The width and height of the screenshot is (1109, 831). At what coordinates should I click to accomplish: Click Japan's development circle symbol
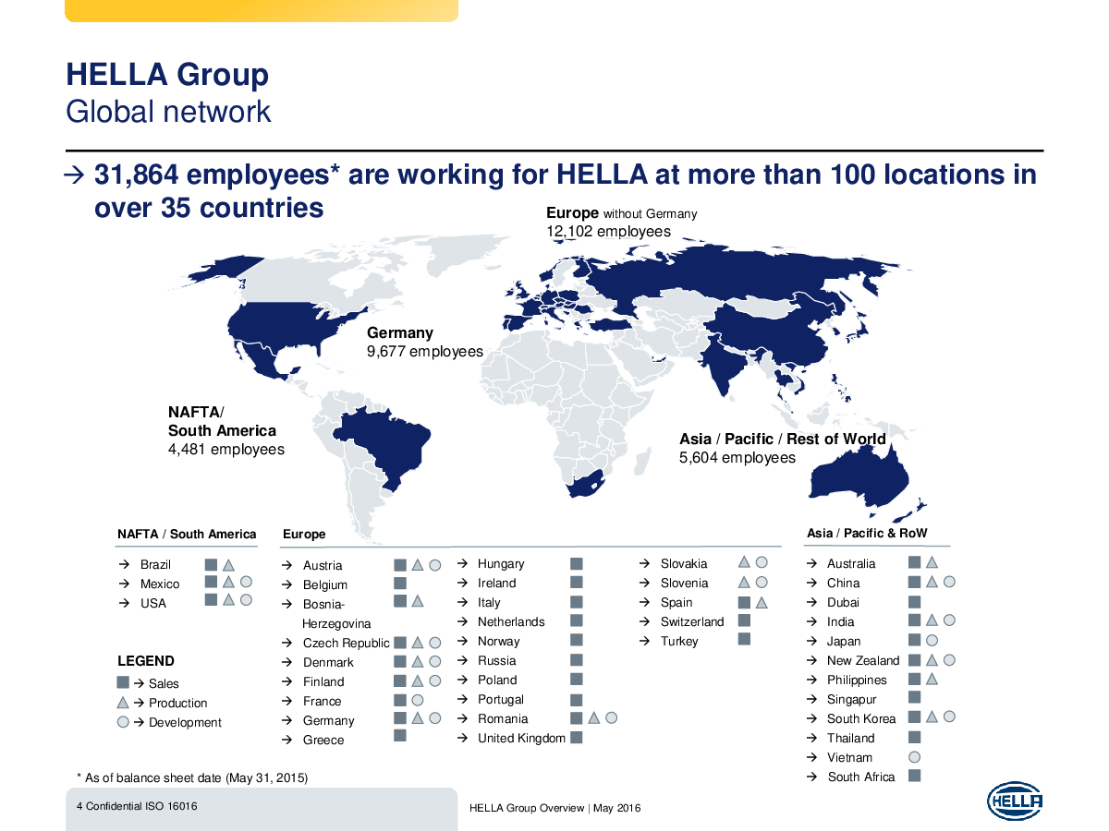[x=932, y=640]
